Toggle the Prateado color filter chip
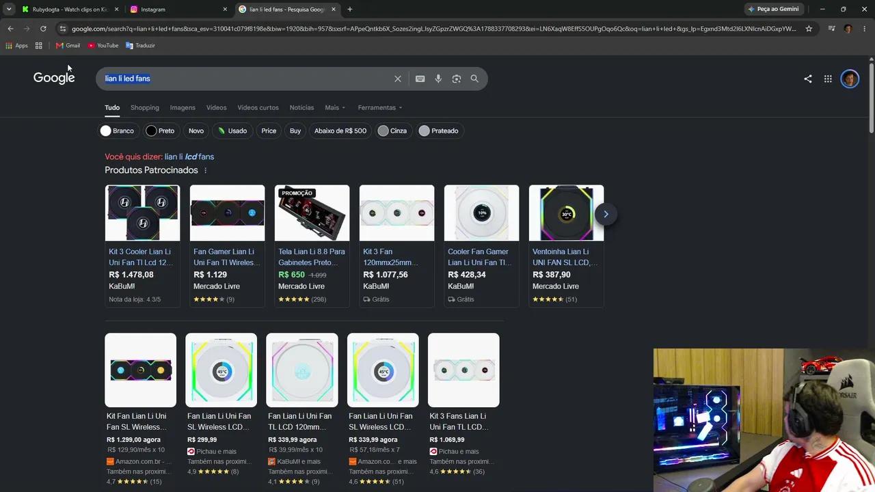875x492 pixels. pos(440,131)
